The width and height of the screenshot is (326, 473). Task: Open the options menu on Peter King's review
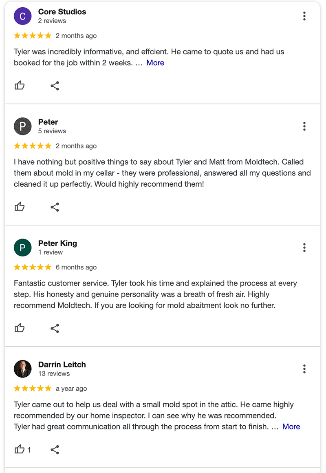click(x=304, y=248)
